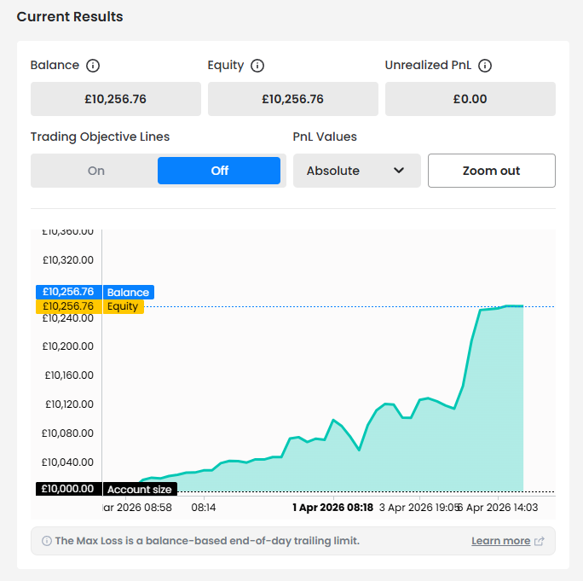This screenshot has width=583, height=581.
Task: Click the Equity value box £10,256.76
Action: (x=293, y=99)
